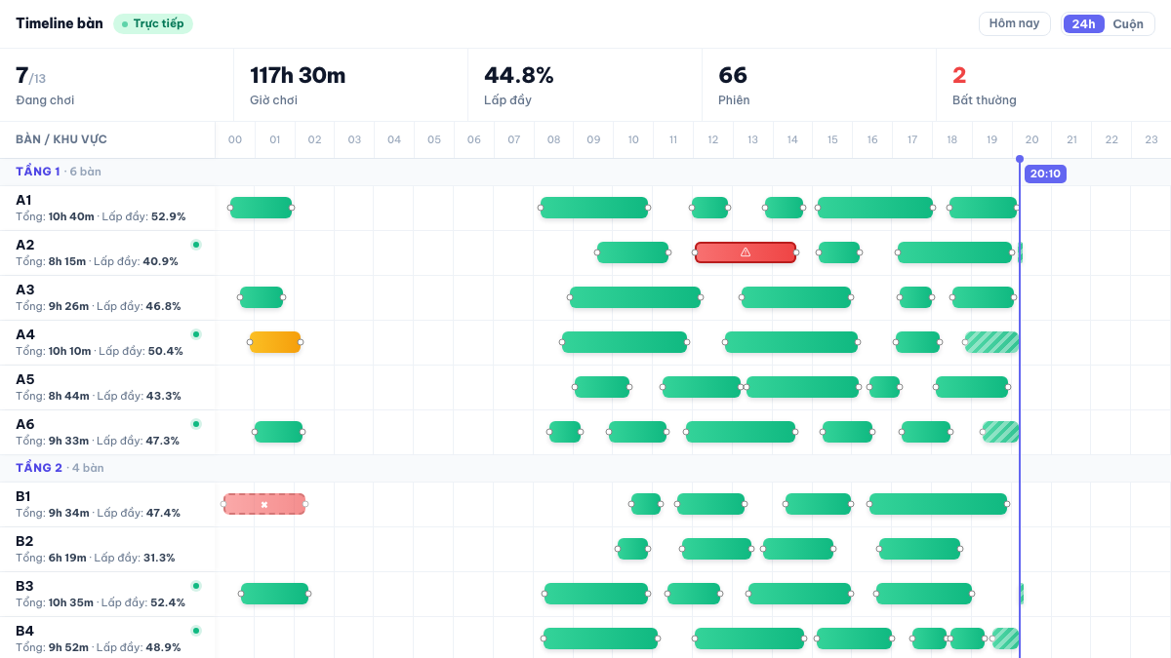This screenshot has height=658, width=1171.
Task: Click the green active status dot for A2
Action: 195,245
